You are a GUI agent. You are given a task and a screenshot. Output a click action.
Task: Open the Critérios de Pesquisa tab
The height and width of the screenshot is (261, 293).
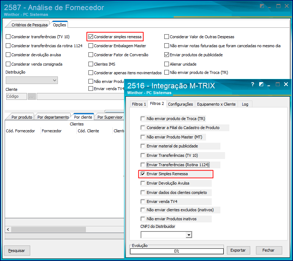point(29,25)
